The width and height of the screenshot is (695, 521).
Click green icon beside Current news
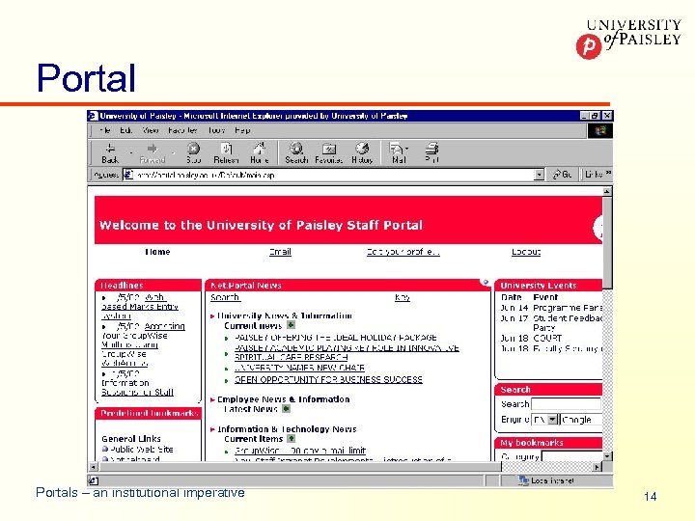point(291,325)
